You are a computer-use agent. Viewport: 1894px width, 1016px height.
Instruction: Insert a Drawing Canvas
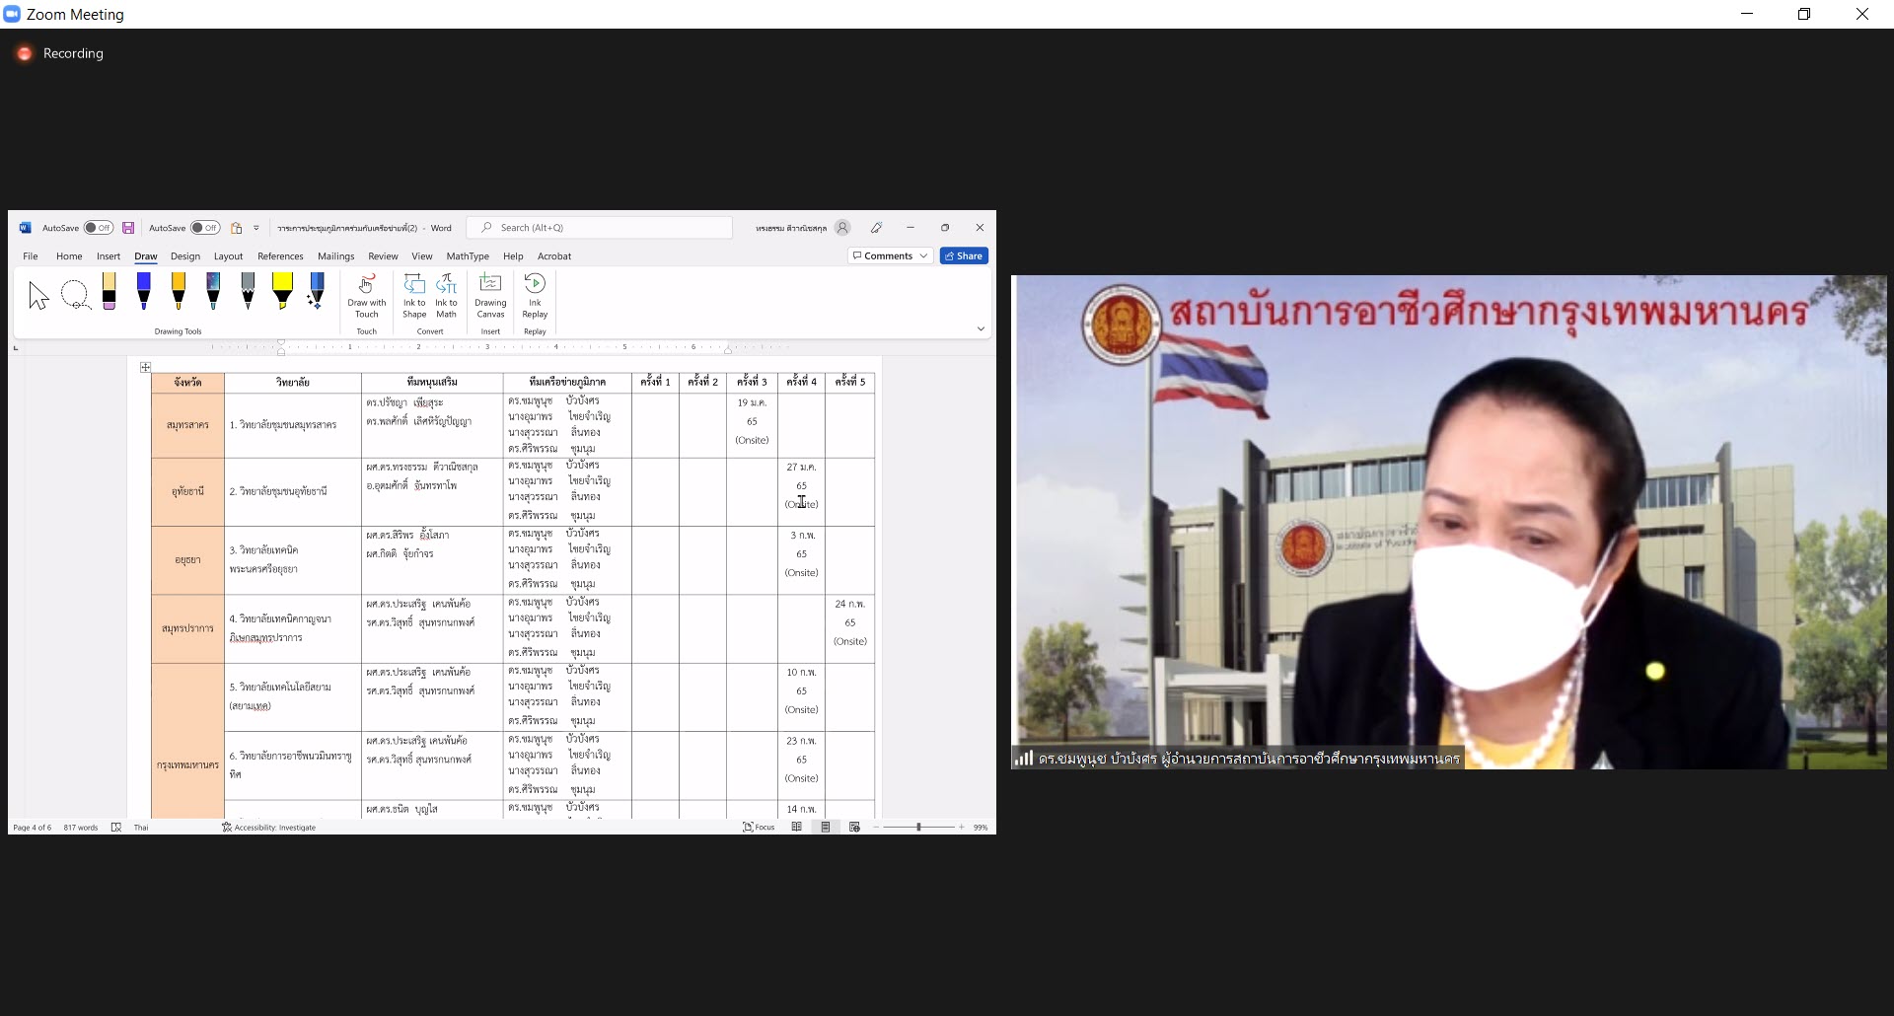click(490, 296)
